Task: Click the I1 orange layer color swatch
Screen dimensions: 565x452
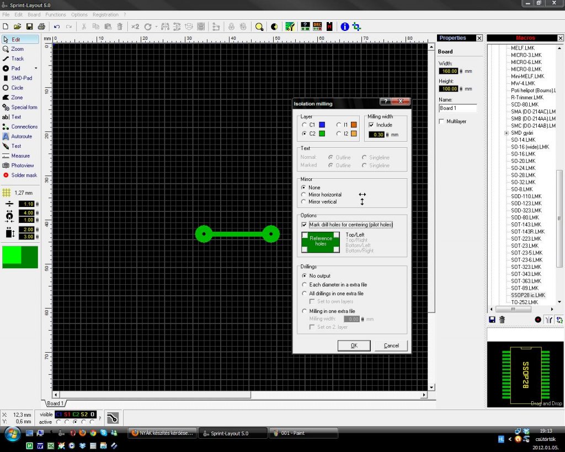Action: (354, 125)
